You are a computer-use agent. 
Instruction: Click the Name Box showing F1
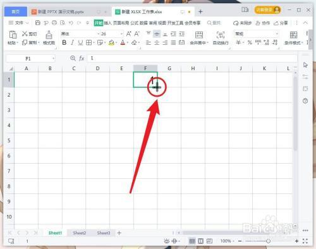[x=28, y=59]
